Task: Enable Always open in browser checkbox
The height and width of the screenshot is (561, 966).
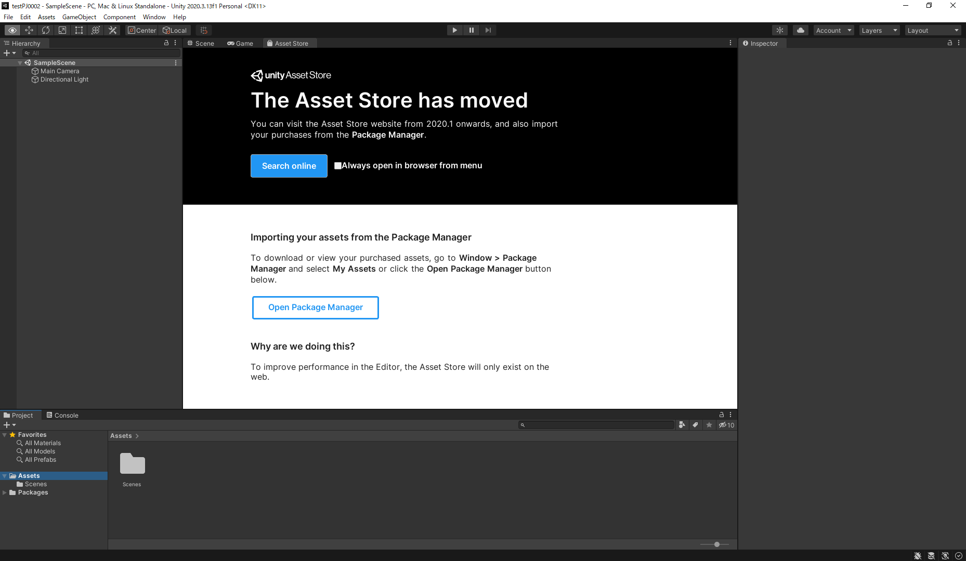Action: [x=338, y=166]
